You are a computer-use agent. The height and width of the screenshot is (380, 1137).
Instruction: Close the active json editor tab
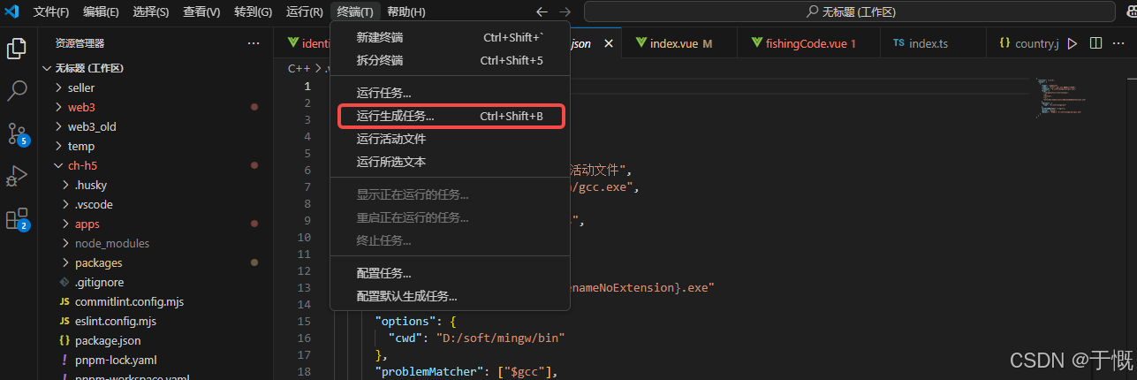[x=608, y=43]
